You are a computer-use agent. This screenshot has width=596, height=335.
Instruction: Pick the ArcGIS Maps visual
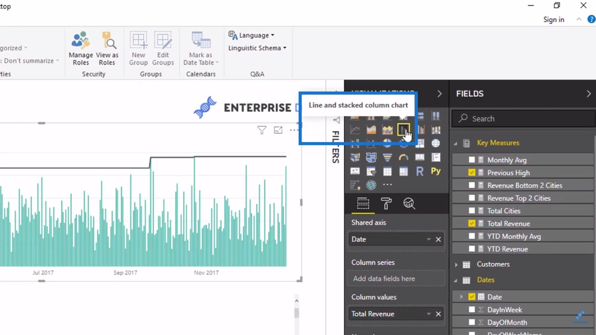click(x=371, y=185)
